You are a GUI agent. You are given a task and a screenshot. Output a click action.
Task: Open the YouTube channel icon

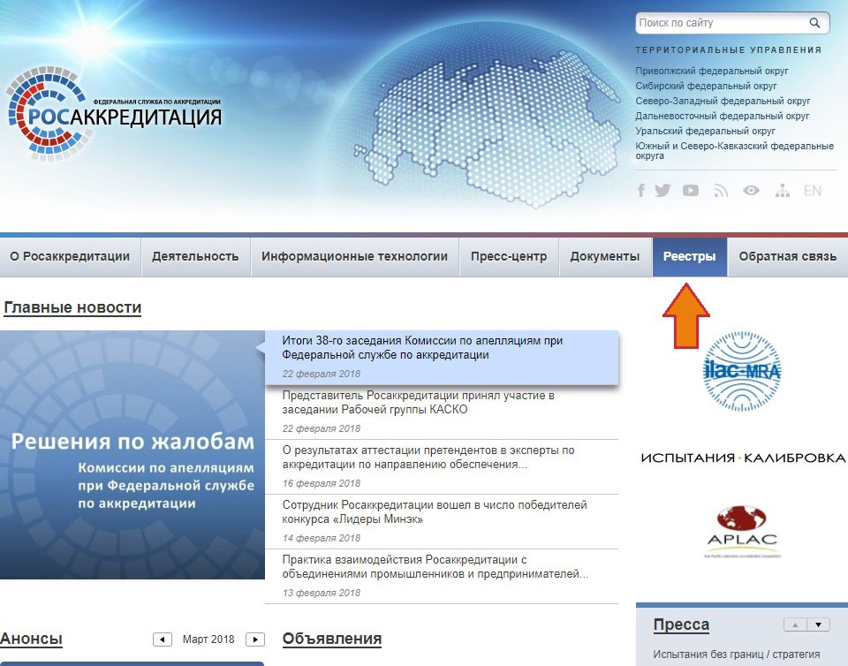click(691, 190)
